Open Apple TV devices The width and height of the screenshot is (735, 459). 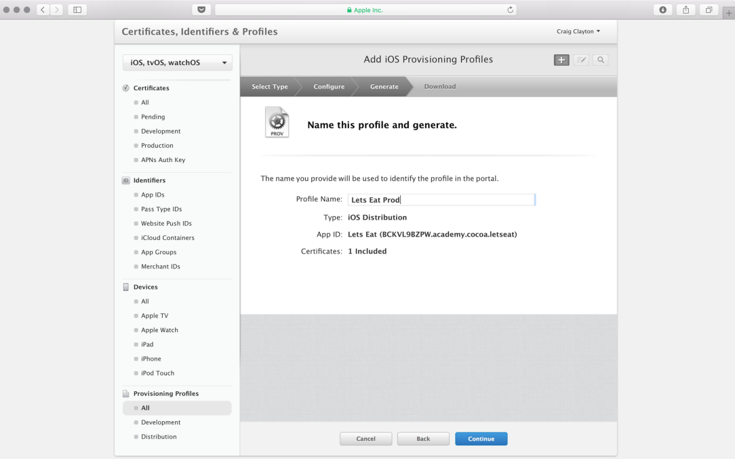155,316
